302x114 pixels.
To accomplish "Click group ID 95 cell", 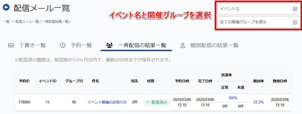I will click(x=74, y=102).
